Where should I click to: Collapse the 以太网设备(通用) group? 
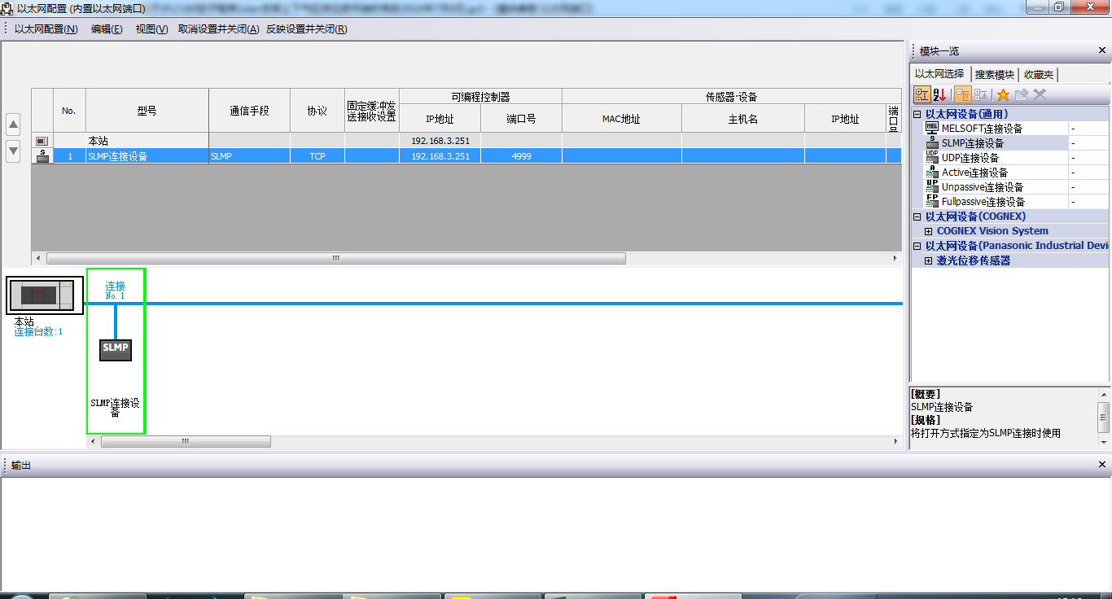click(917, 115)
